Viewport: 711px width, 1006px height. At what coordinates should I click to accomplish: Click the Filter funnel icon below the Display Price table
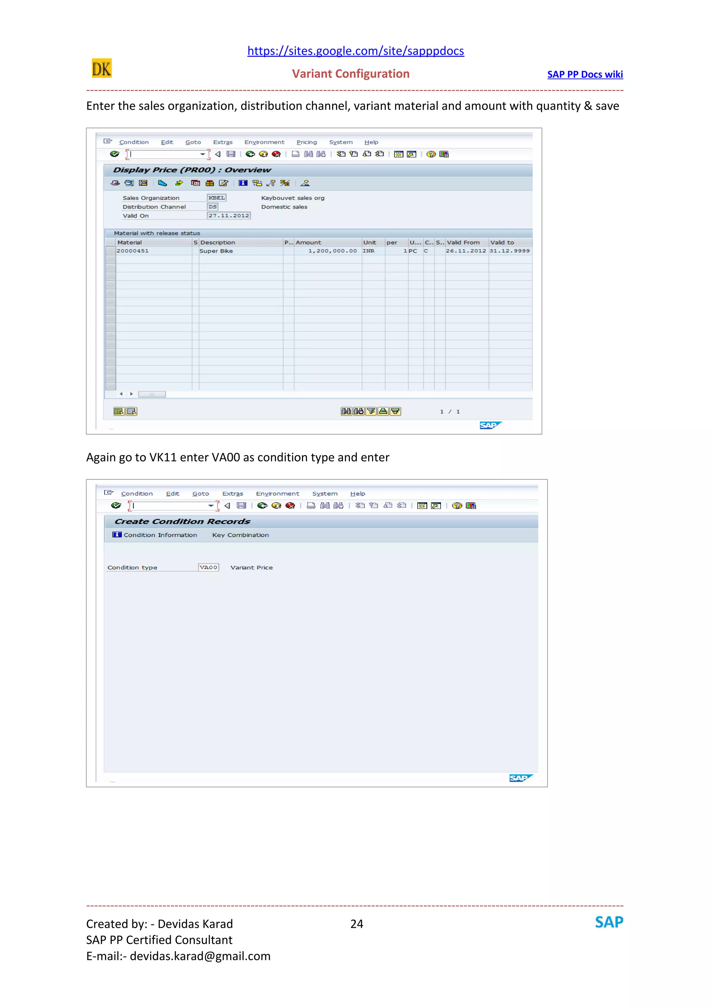371,411
